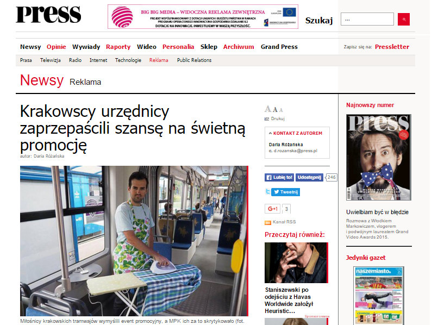
Task: Select the smallest font size A
Action: pos(281,110)
